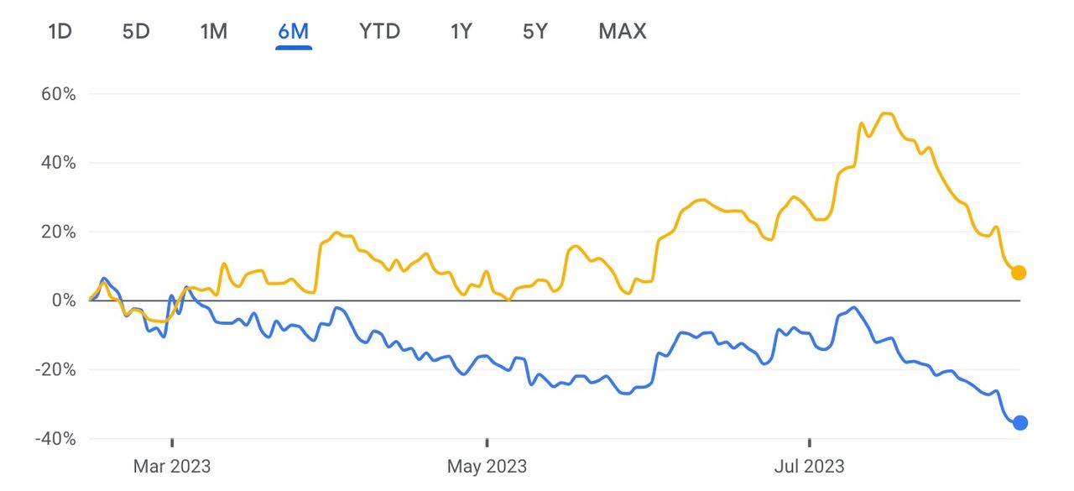Viewport: 1074px width, 491px height.
Task: Click the 40% y-axis label
Action: click(x=58, y=163)
